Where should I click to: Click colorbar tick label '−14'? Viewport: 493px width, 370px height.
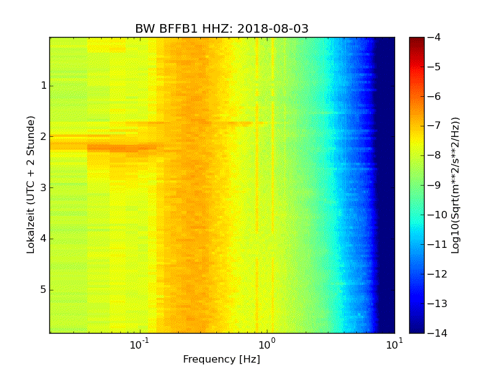(438, 333)
